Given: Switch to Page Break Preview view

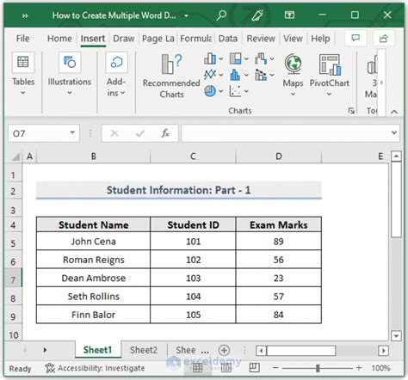Looking at the screenshot, I should (254, 368).
